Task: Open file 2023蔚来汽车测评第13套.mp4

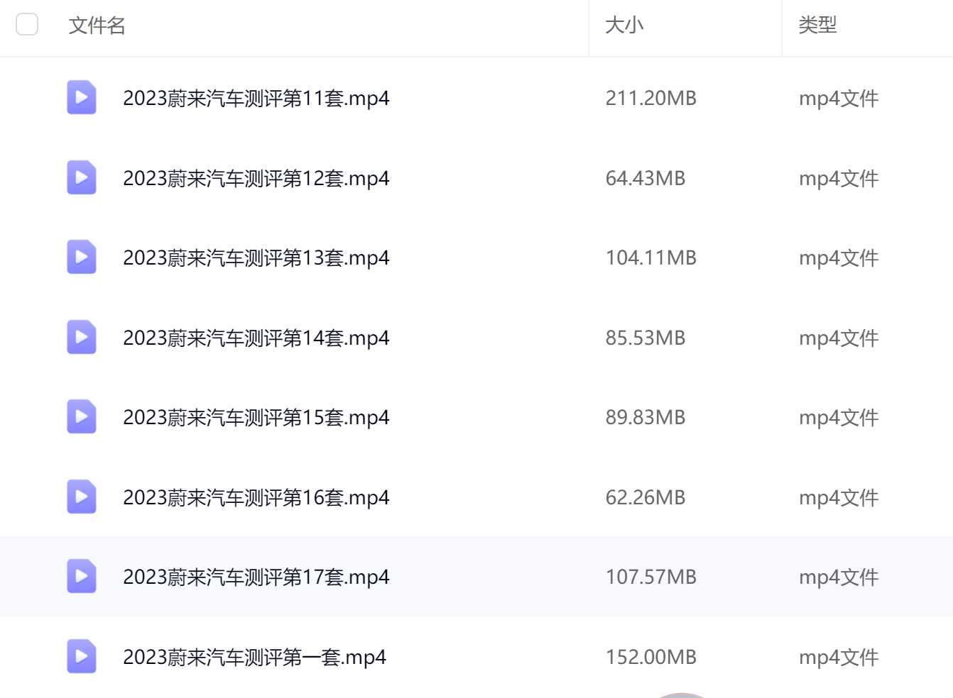Action: [x=256, y=257]
